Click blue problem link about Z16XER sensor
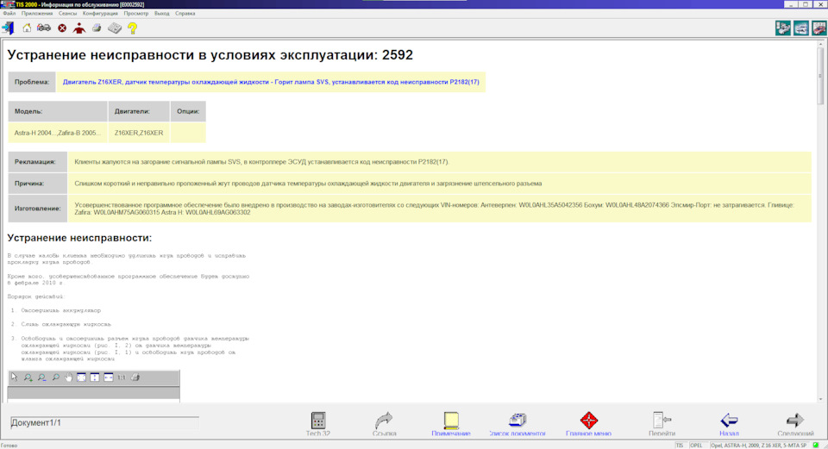828x449 pixels. (x=271, y=82)
